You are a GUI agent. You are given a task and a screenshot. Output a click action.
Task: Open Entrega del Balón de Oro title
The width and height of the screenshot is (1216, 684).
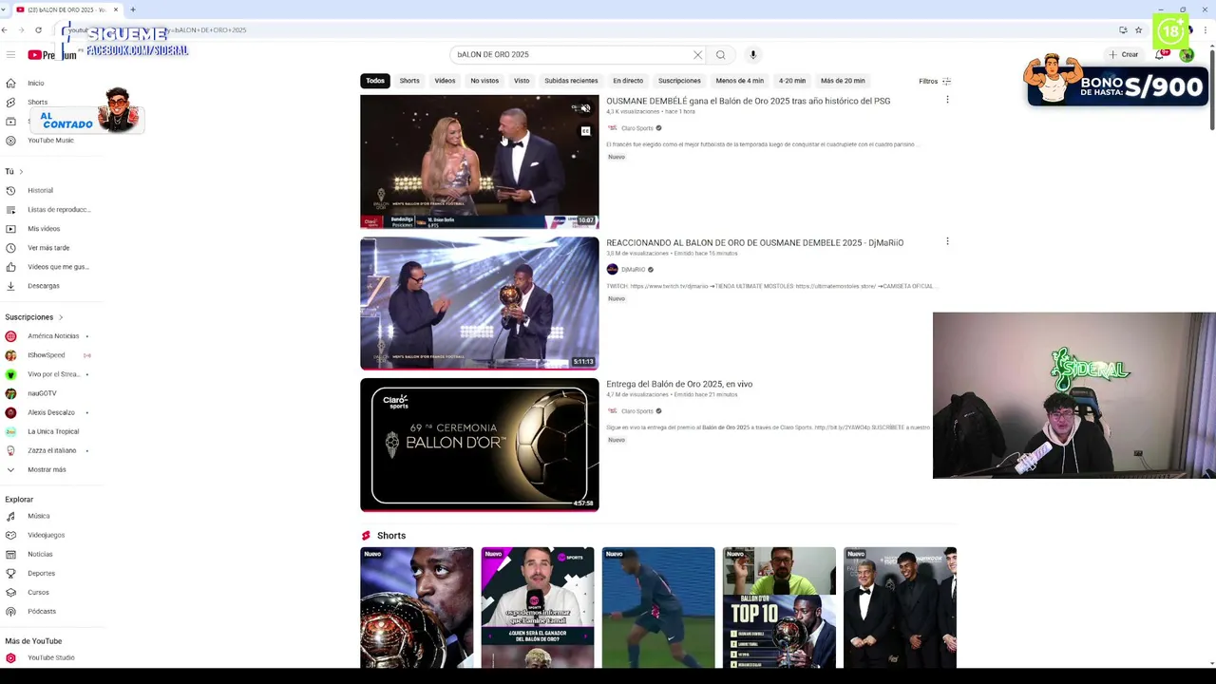pyautogui.click(x=679, y=384)
